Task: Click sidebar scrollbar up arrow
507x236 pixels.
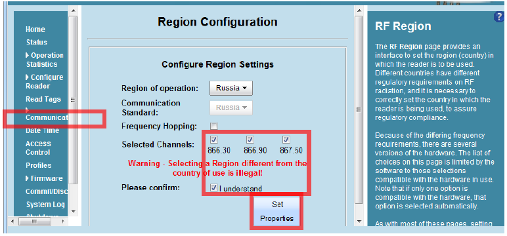Action: pos(73,11)
